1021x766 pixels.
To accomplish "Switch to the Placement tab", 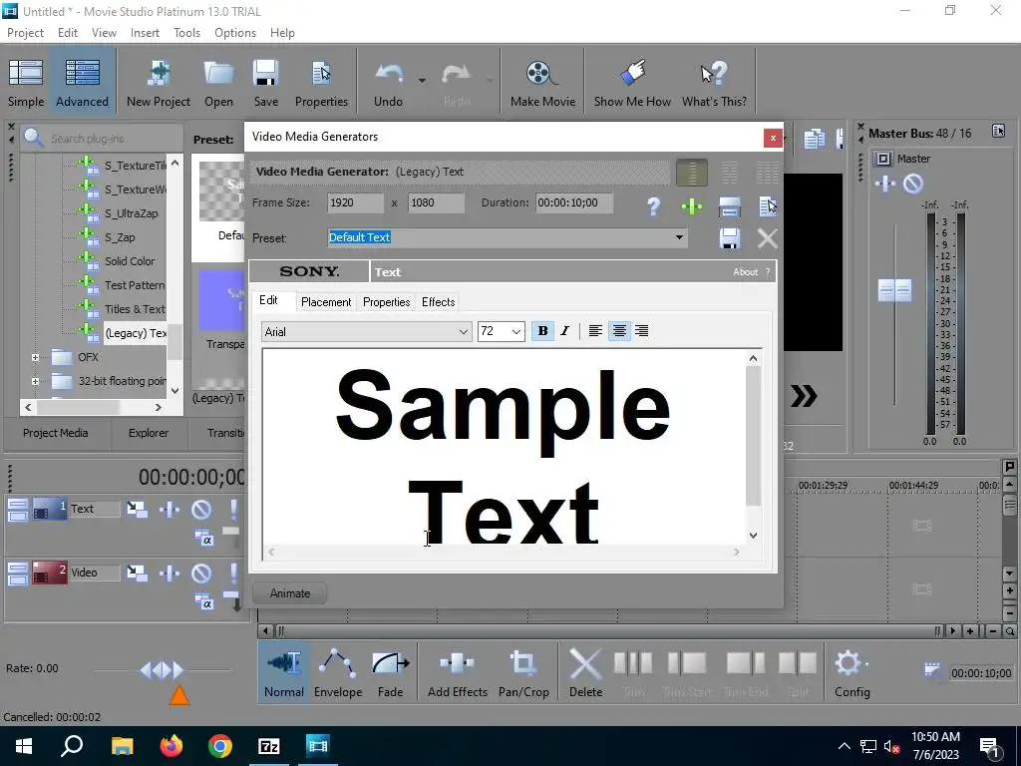I will 326,302.
